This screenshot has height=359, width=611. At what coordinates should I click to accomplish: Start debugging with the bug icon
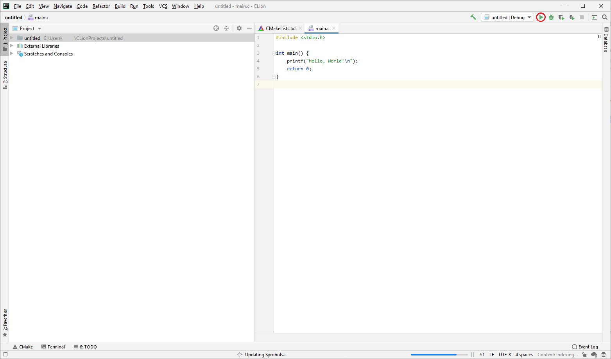coord(551,17)
